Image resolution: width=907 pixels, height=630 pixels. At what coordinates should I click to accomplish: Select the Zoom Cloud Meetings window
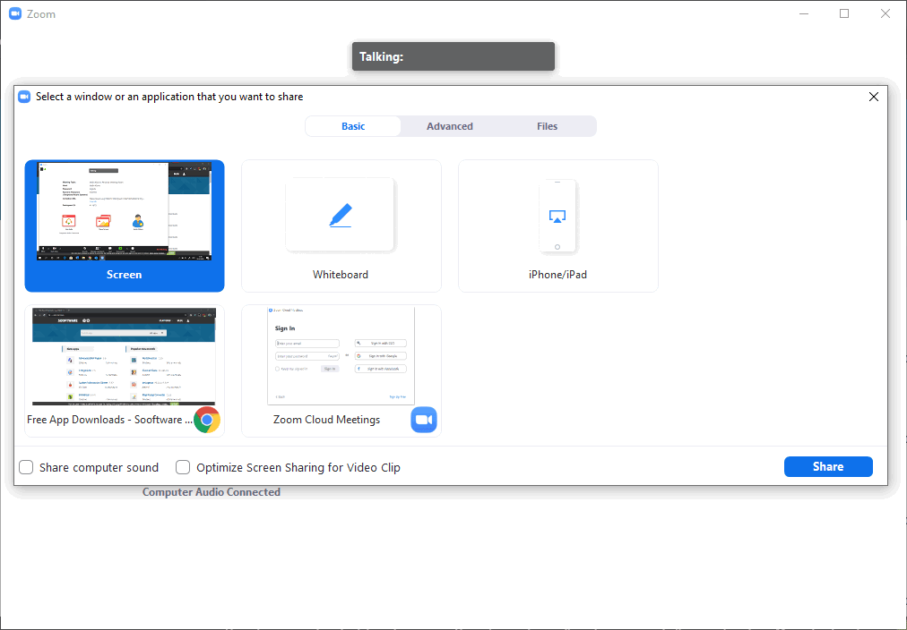(341, 370)
